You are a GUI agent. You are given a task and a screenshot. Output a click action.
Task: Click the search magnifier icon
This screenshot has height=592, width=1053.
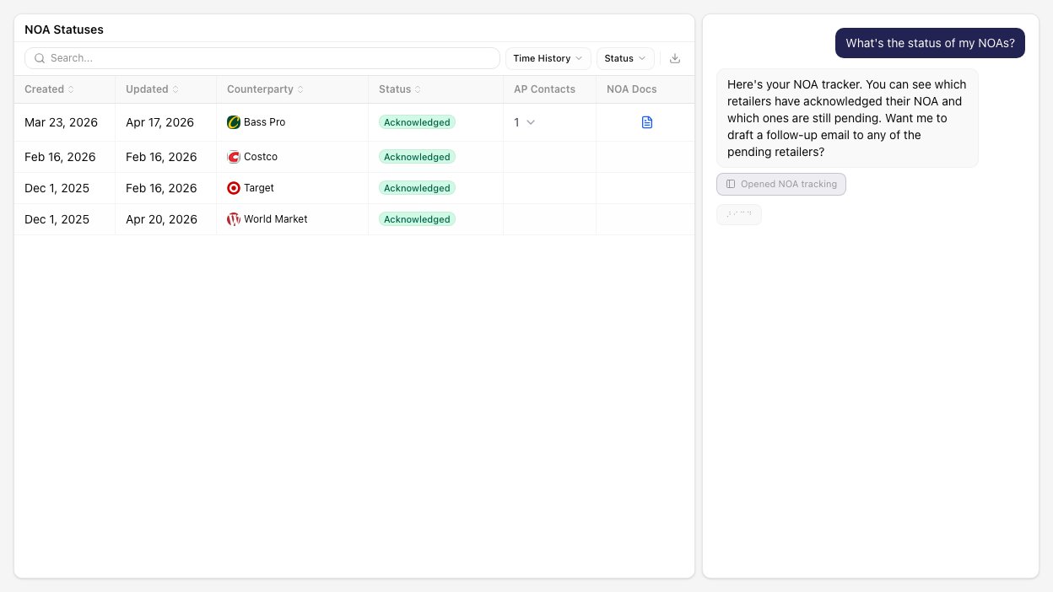[40, 58]
